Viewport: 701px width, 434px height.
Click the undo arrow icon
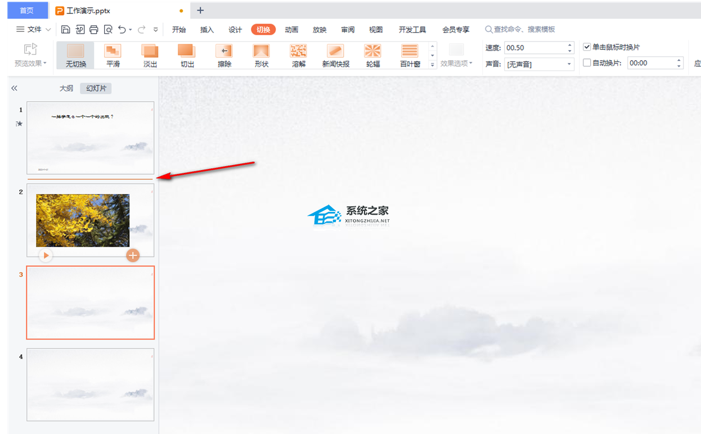[122, 29]
